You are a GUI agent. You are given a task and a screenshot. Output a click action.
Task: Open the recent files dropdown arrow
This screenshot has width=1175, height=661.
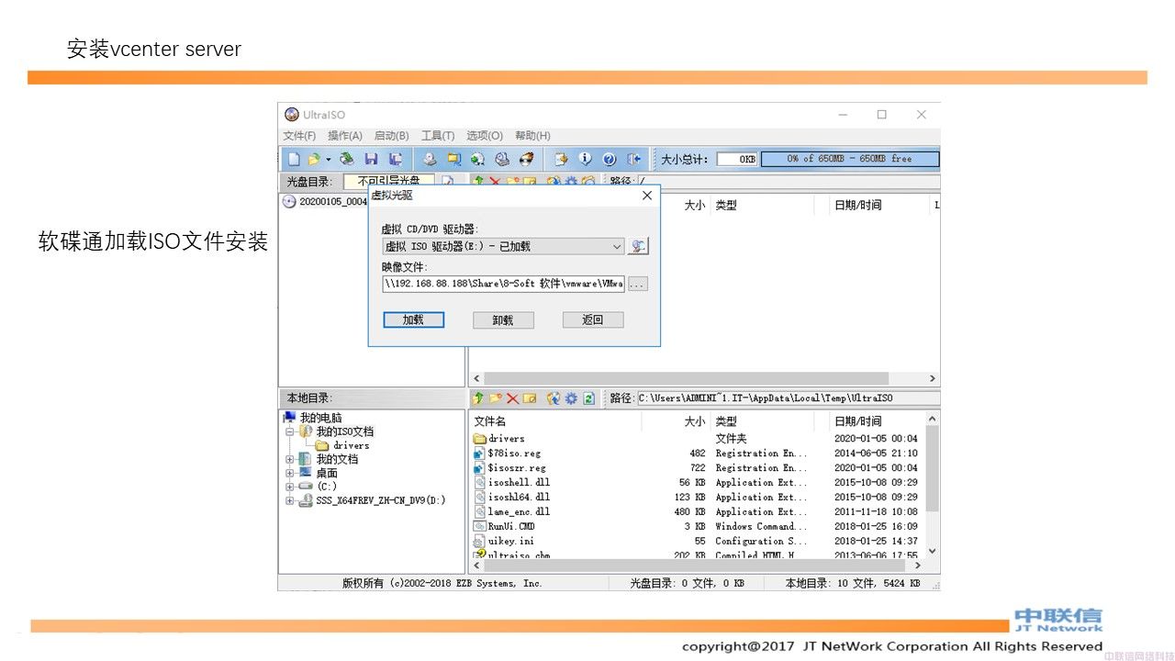coord(328,160)
